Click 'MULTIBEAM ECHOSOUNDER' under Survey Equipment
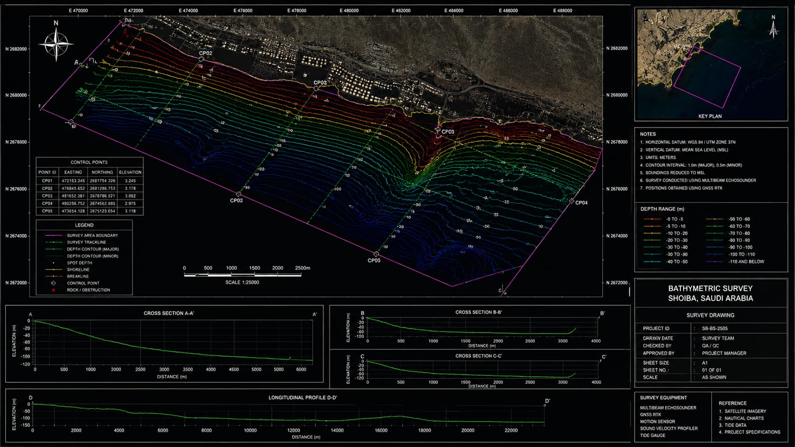 [x=668, y=408]
